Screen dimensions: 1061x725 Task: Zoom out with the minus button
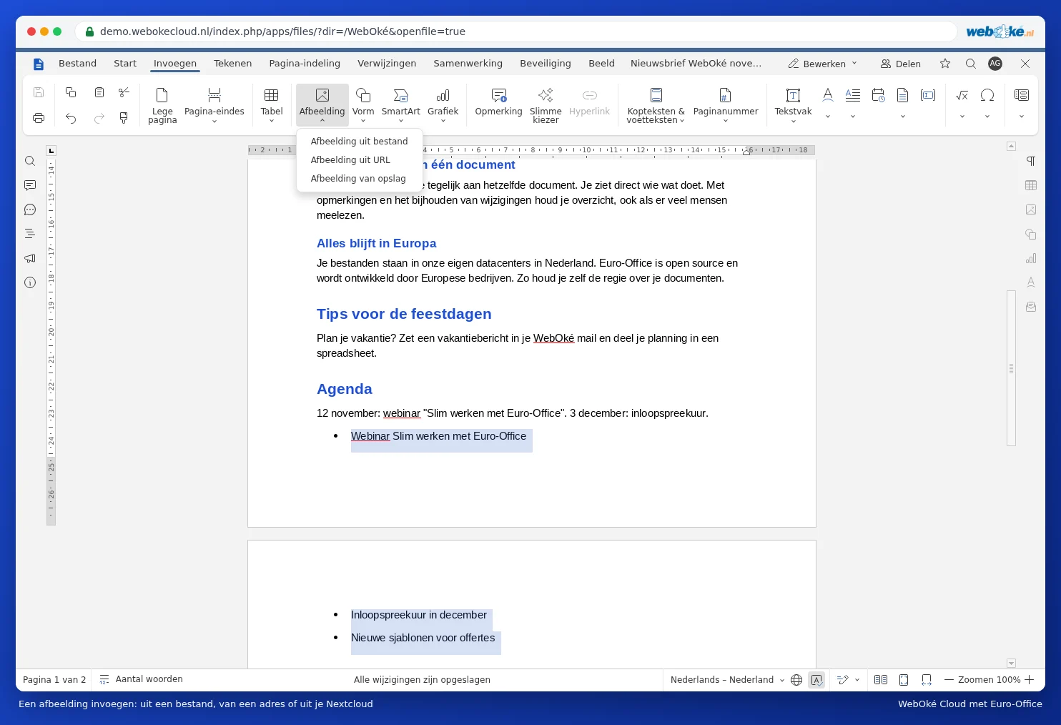[949, 680]
